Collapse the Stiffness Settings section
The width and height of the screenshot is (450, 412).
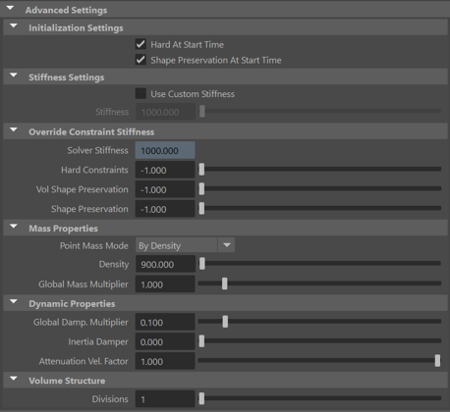point(14,75)
